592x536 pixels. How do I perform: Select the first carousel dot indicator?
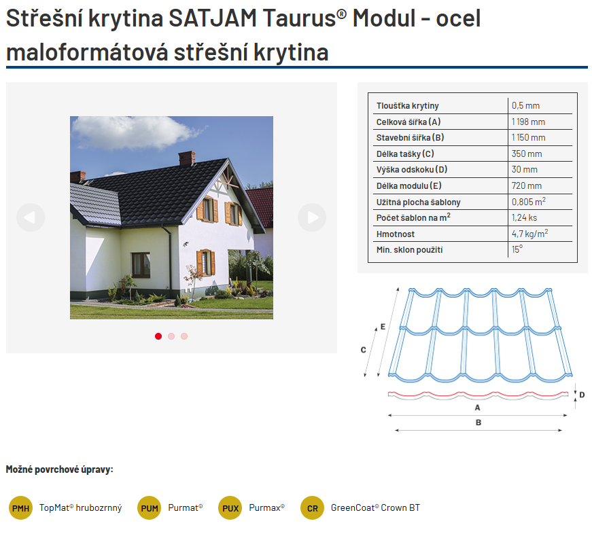tap(158, 336)
